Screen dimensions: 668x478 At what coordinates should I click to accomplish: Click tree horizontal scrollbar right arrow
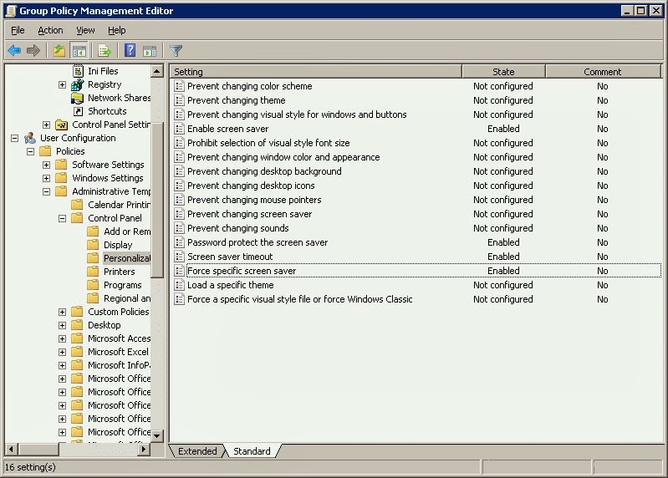click(144, 449)
